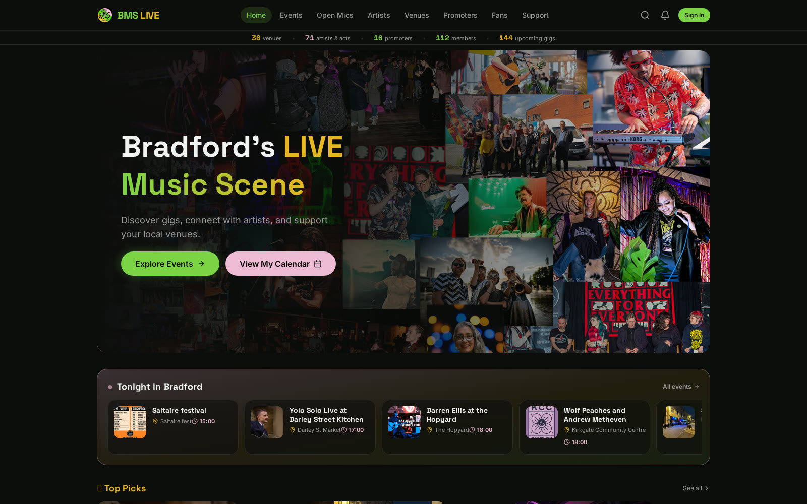Click the 71 artists & acts stat
Image resolution: width=807 pixels, height=504 pixels.
click(328, 38)
